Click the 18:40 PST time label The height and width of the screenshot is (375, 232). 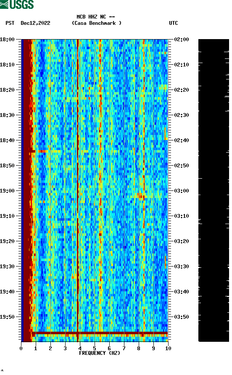tap(7, 140)
